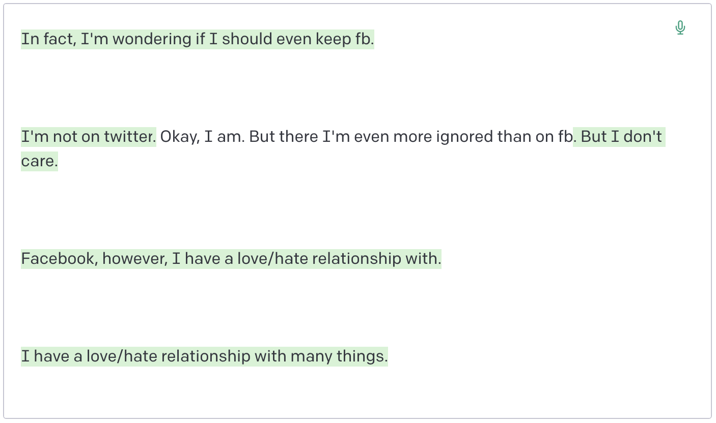Viewport: 716px width, 423px height.
Task: Click "relationship with." in the Facebook sentence
Action: pyautogui.click(x=376, y=259)
